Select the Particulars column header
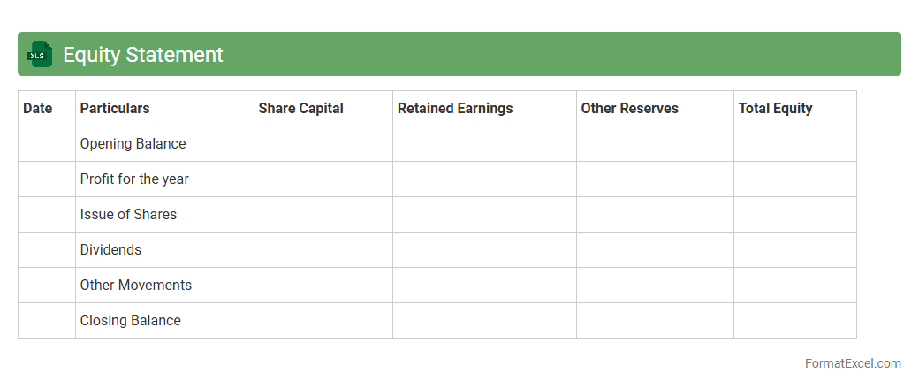The width and height of the screenshot is (919, 389). 115,109
